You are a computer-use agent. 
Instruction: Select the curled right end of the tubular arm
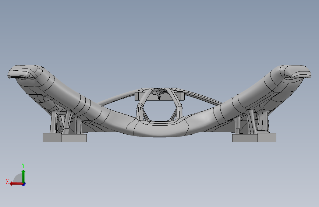296,72
